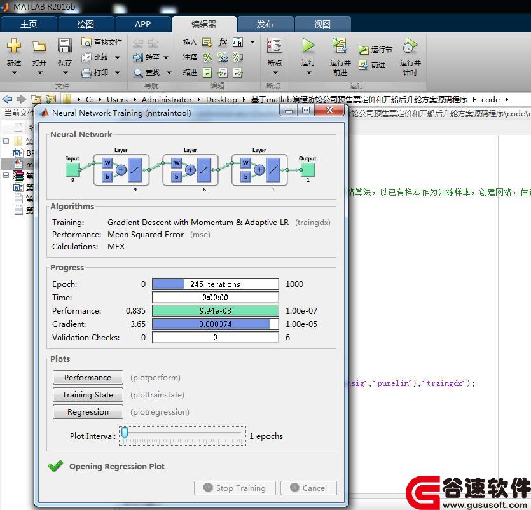The height and width of the screenshot is (510, 531).
Task: Click the increase indent icon in 缩进 row
Action: [x=223, y=72]
